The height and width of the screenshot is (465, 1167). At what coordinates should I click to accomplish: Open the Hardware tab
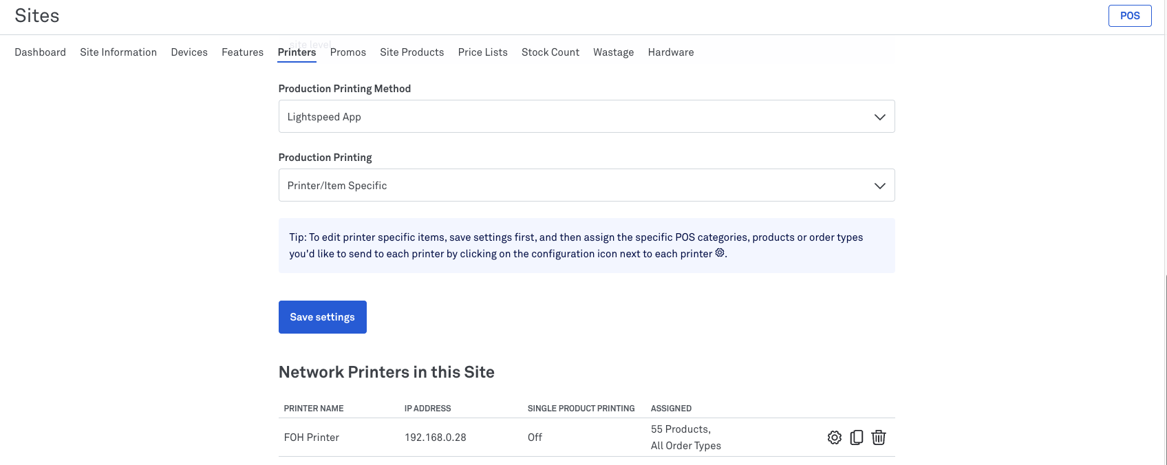[671, 52]
